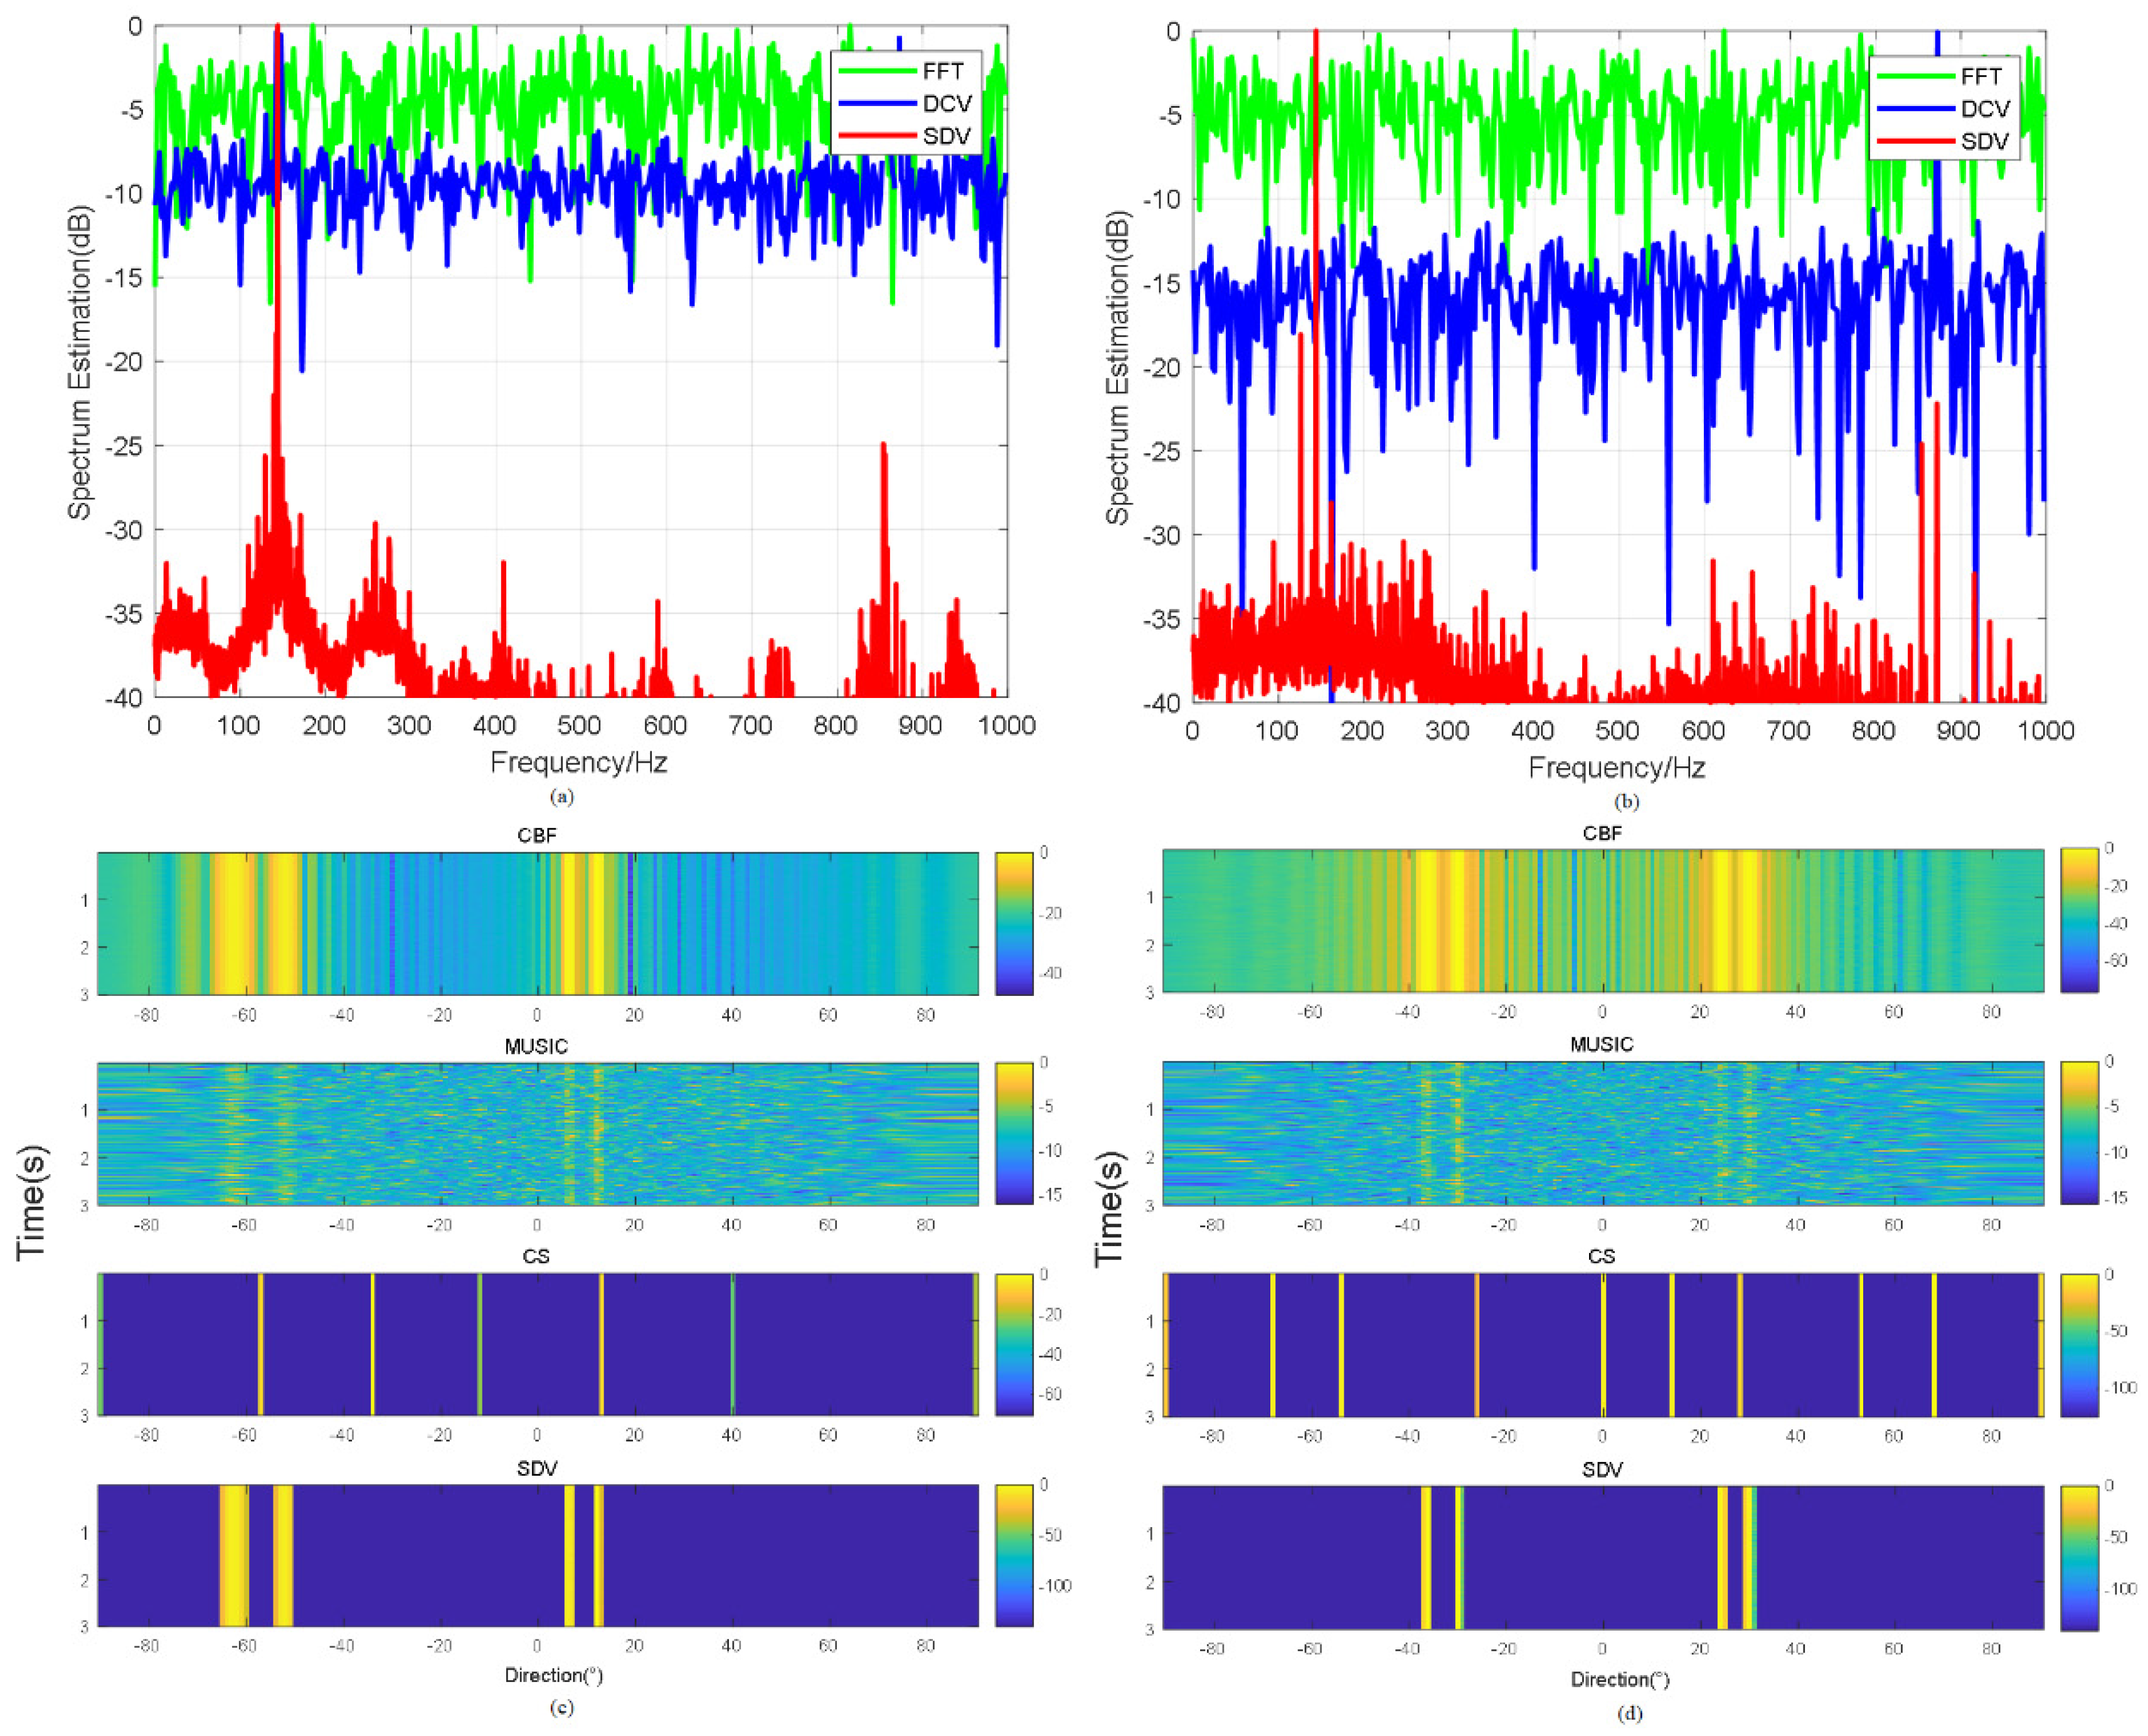2148x1736 pixels.
Task: Click the blue DCV legend line in plot (a)
Action: [877, 104]
